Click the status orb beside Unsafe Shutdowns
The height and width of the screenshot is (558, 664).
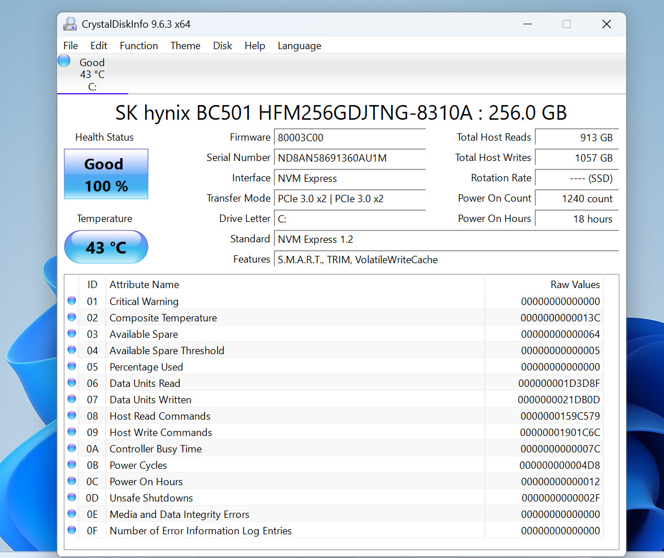[x=72, y=498]
